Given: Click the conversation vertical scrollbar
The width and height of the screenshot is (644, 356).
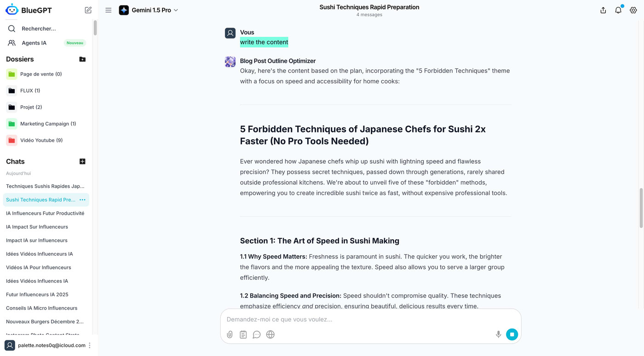Looking at the screenshot, I should coord(641,207).
